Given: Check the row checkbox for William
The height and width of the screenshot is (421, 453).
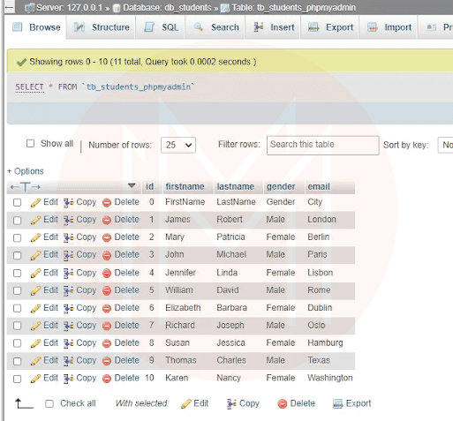Looking at the screenshot, I should pyautogui.click(x=18, y=290).
